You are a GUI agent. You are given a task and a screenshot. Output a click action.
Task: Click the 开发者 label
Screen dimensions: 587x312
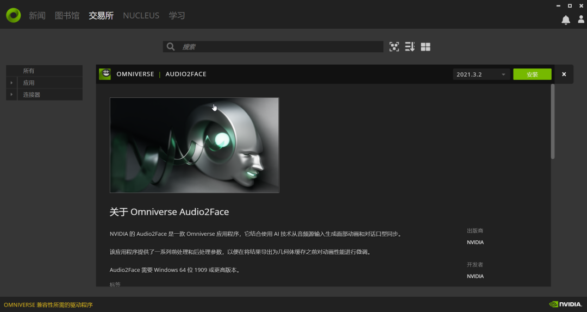[x=475, y=265]
